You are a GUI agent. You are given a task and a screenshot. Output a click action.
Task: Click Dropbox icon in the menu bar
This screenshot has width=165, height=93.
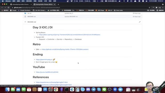[x=72, y=1]
